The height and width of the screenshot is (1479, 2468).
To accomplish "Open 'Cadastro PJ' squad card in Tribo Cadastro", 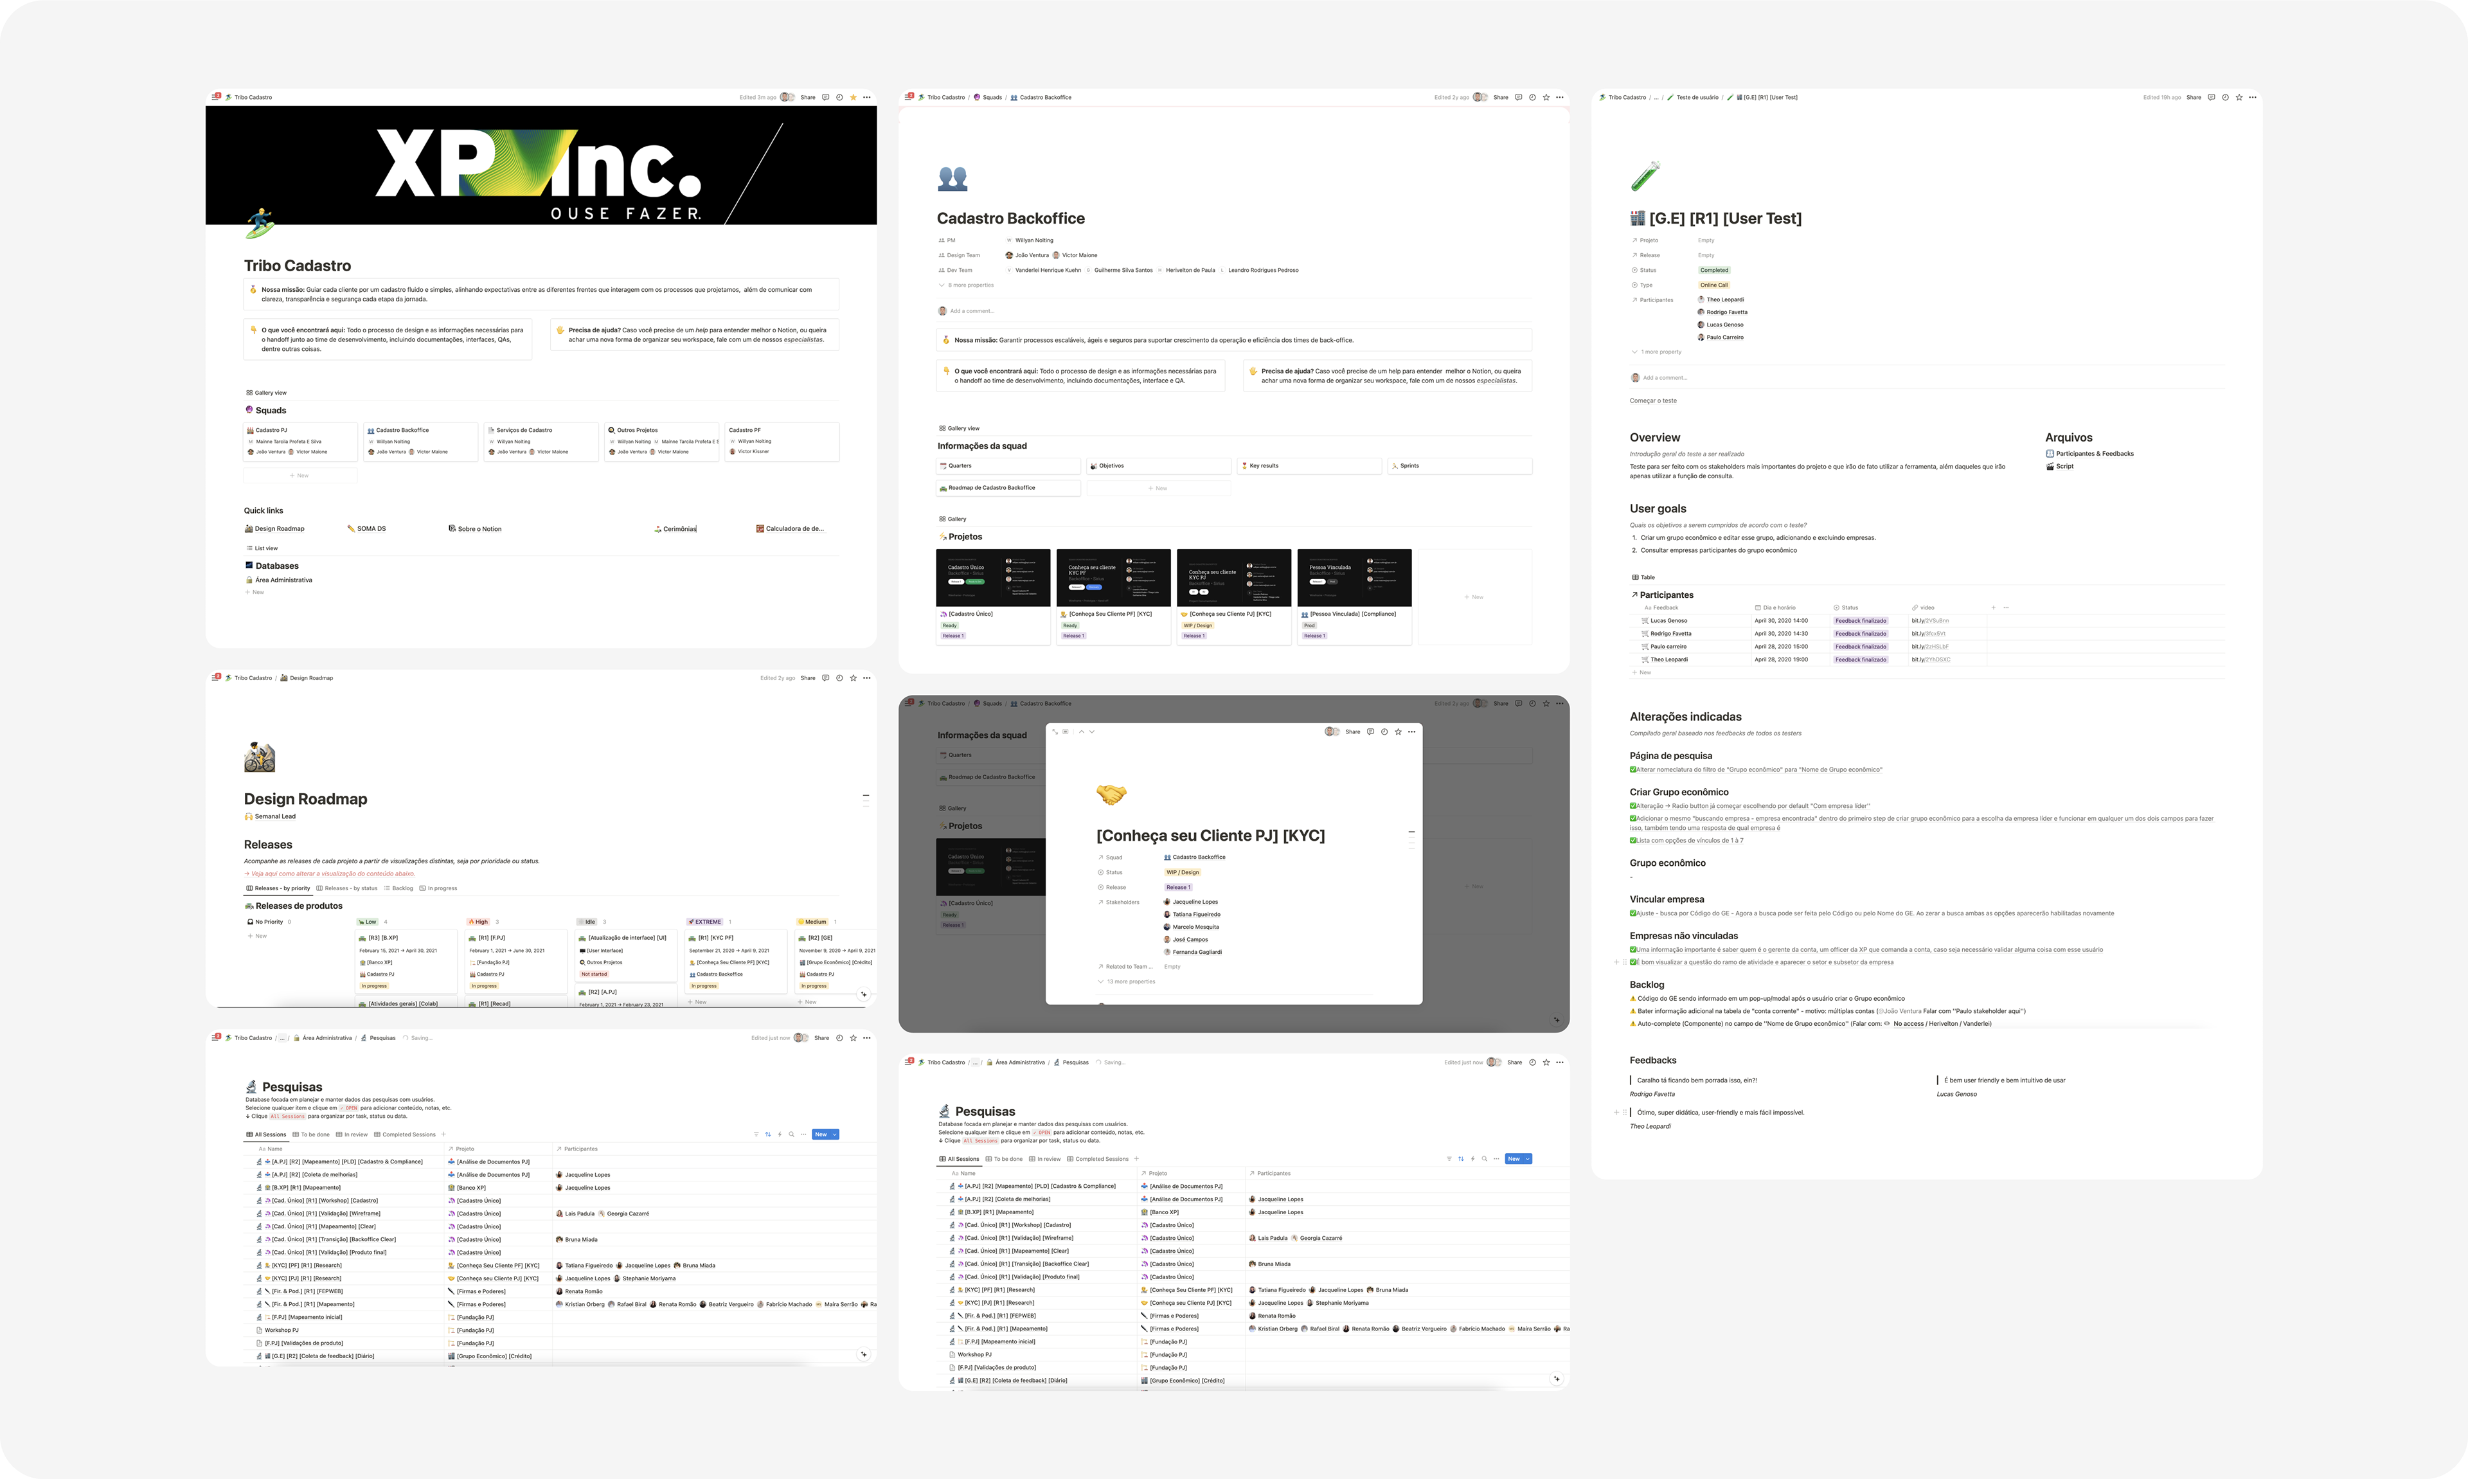I will tap(301, 442).
